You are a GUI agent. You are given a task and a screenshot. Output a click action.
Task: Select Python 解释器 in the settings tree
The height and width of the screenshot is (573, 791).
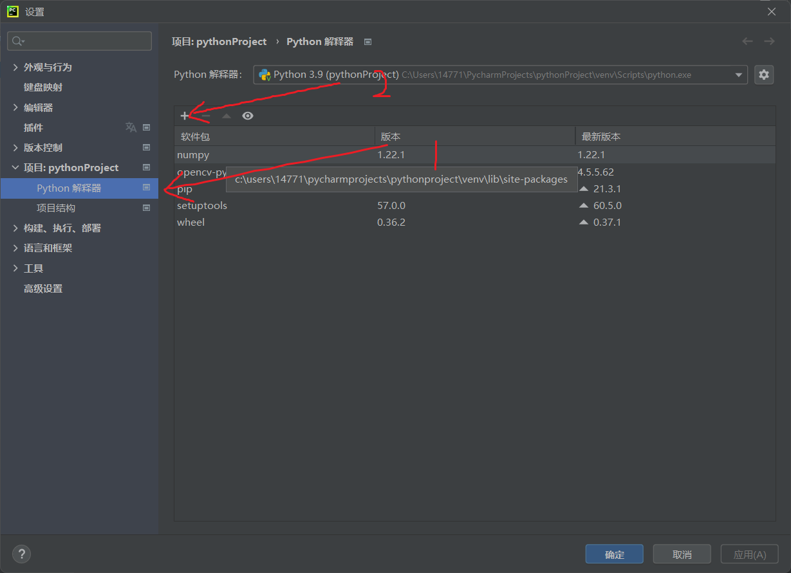pos(80,188)
